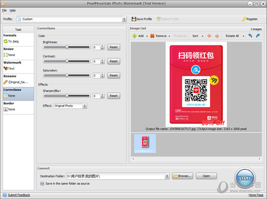Click the Submit Feedback link
Screen dimensions: 267x199
pos(19,195)
